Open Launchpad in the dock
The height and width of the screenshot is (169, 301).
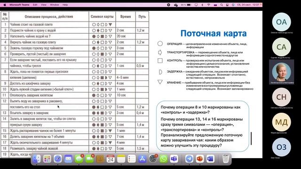pos(47,159)
